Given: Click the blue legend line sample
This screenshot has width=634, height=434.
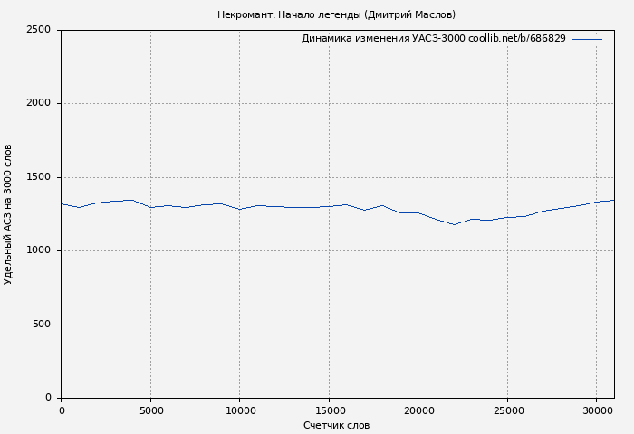Looking at the screenshot, I should tap(587, 39).
